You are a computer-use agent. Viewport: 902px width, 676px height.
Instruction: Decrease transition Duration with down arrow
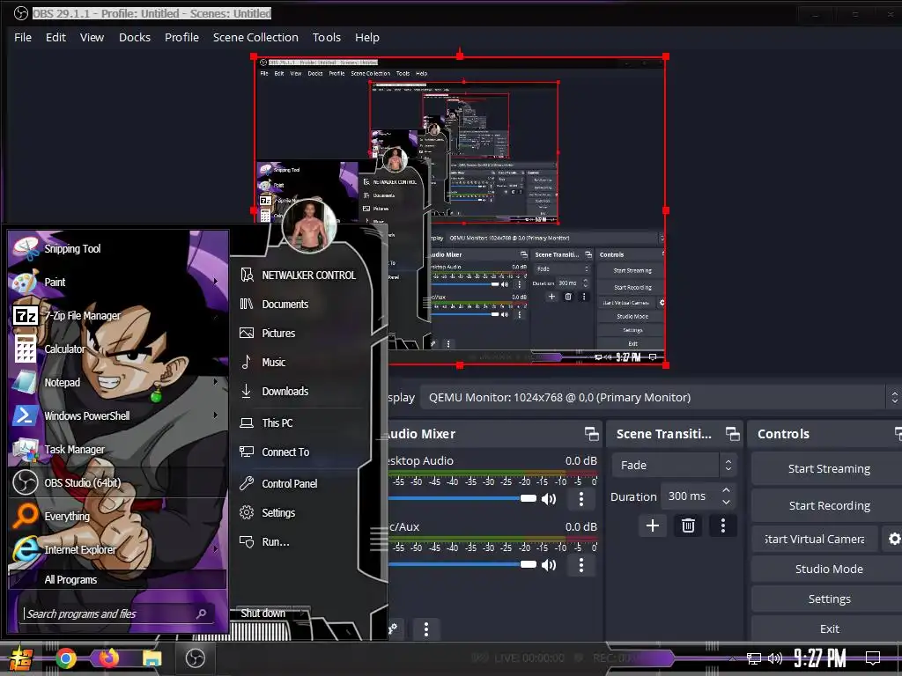pyautogui.click(x=726, y=502)
